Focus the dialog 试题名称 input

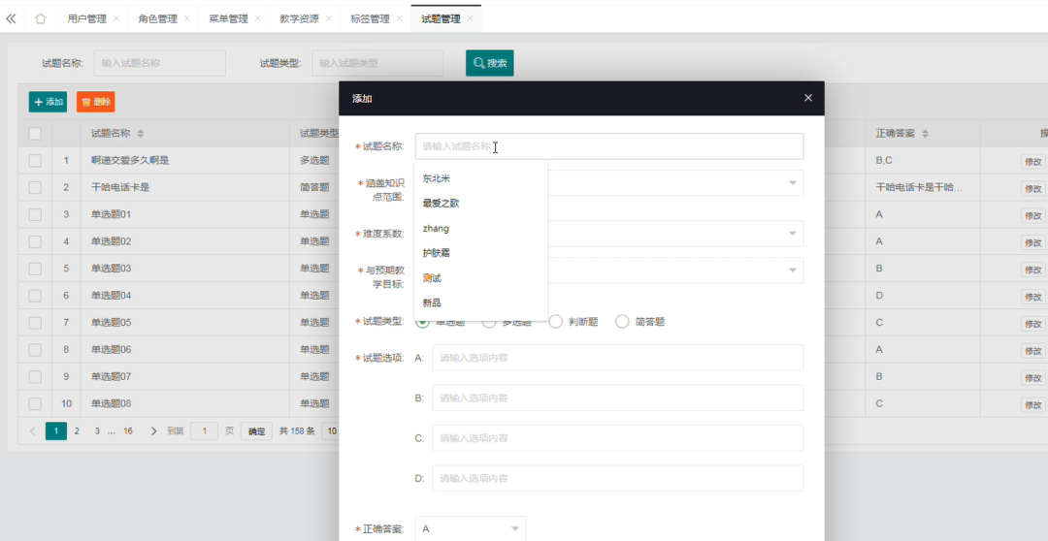[609, 146]
